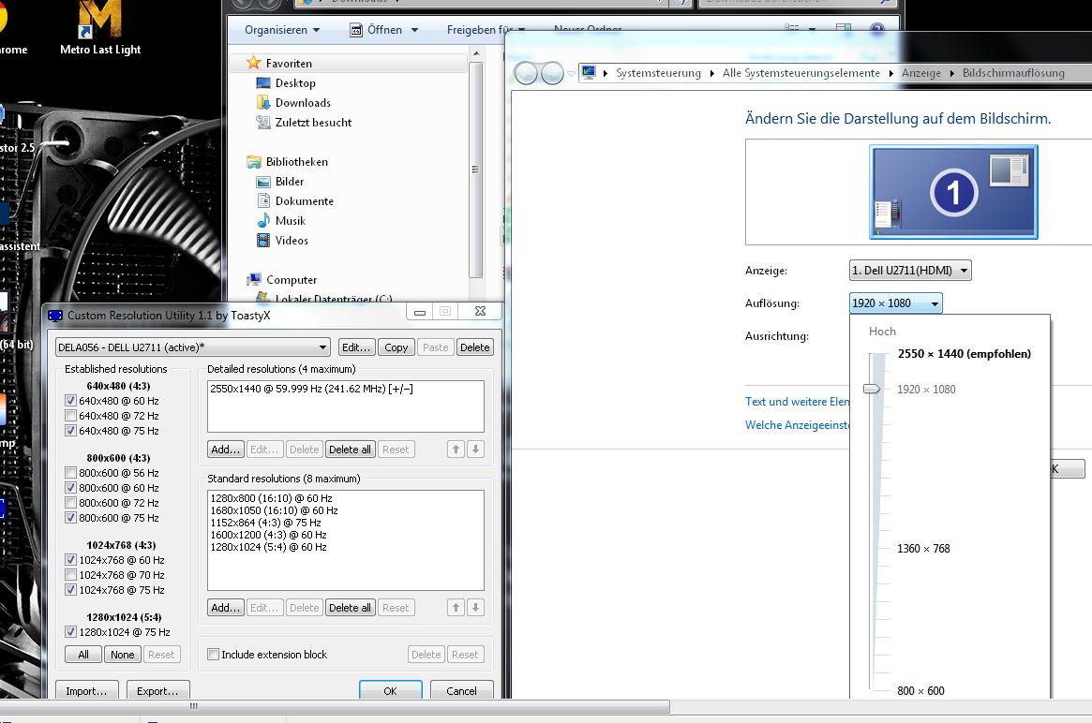Image resolution: width=1092 pixels, height=723 pixels.
Task: Click the Control Panel breadcrumb icon
Action: (x=589, y=72)
